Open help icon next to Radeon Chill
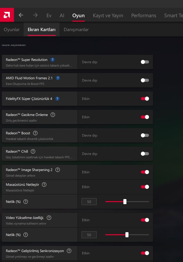 click(33, 152)
